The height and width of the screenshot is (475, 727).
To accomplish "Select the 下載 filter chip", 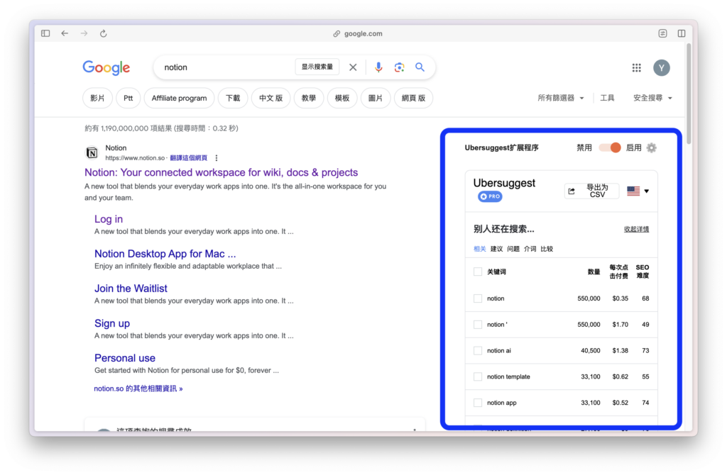I will 233,98.
